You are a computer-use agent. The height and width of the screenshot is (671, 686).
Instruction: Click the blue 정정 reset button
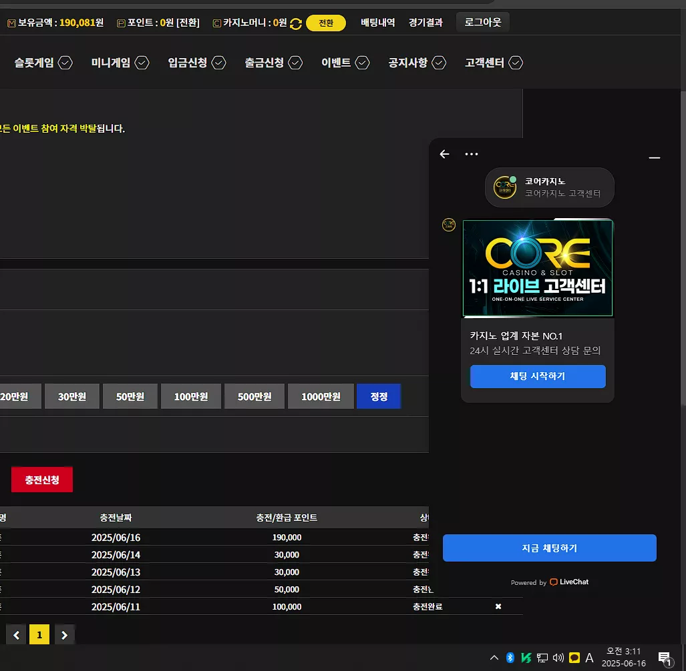(x=379, y=397)
